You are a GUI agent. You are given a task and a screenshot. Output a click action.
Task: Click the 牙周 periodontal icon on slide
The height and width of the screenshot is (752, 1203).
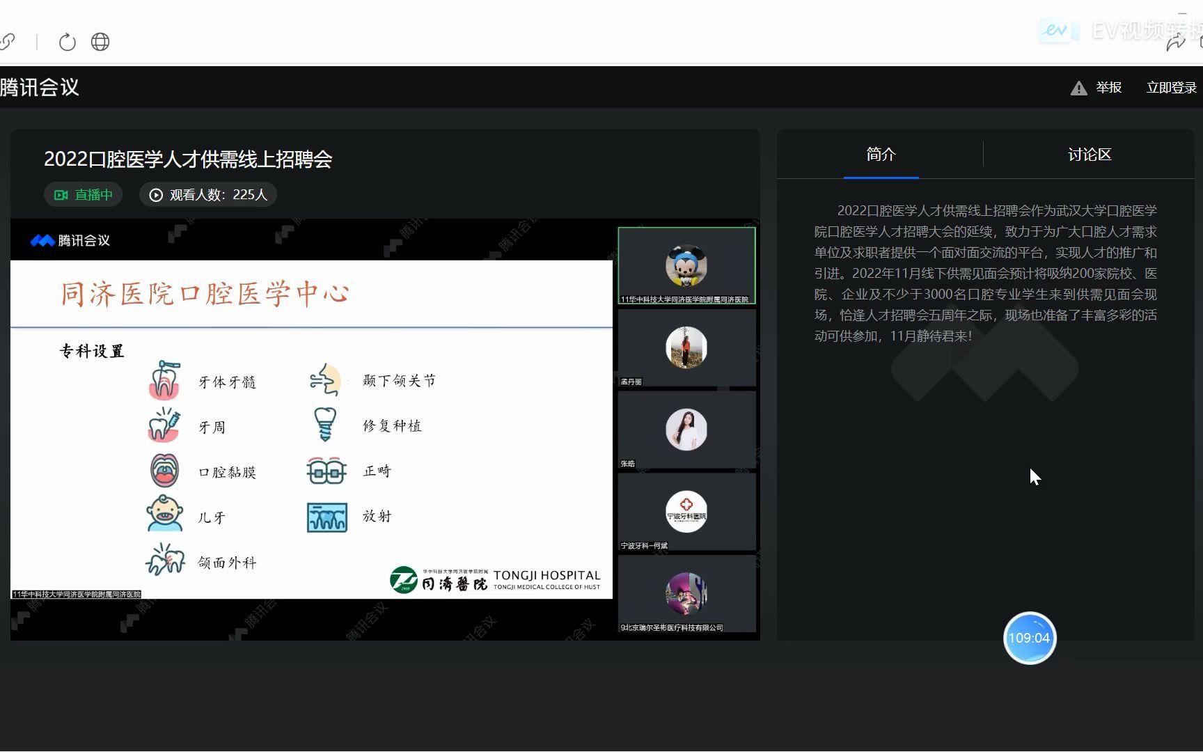coord(164,425)
